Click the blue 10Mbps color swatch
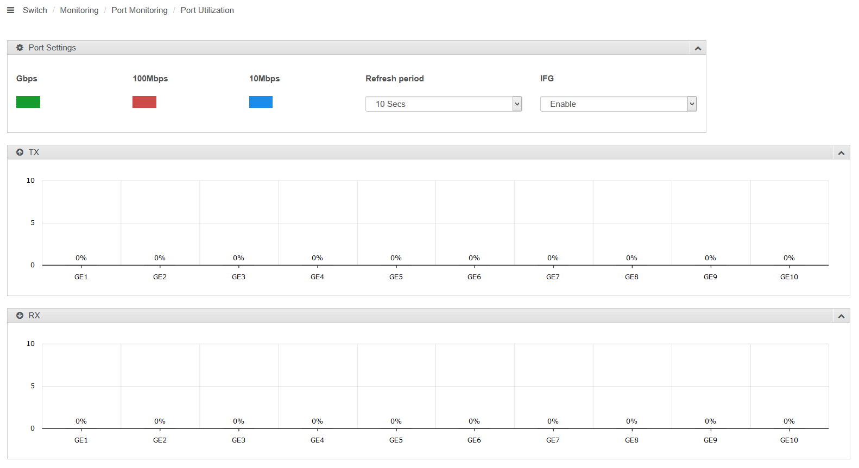This screenshot has width=859, height=468. coord(261,102)
